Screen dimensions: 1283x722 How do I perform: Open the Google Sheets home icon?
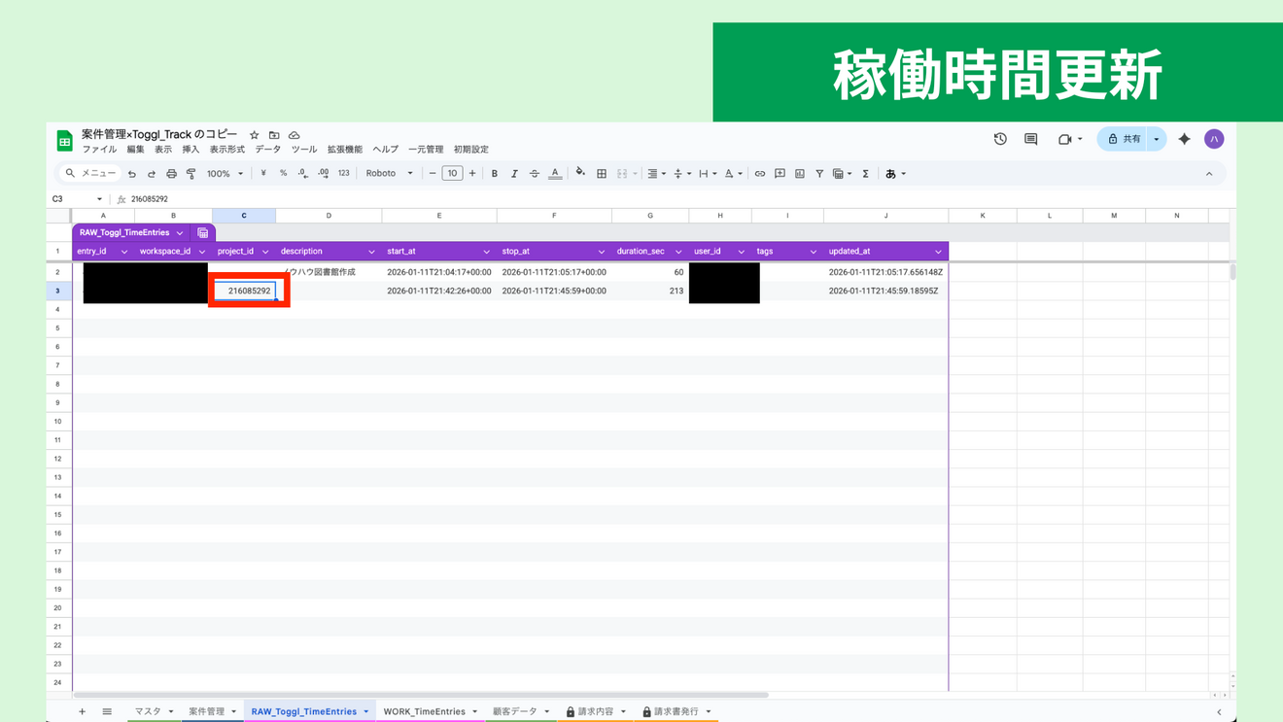pyautogui.click(x=65, y=141)
